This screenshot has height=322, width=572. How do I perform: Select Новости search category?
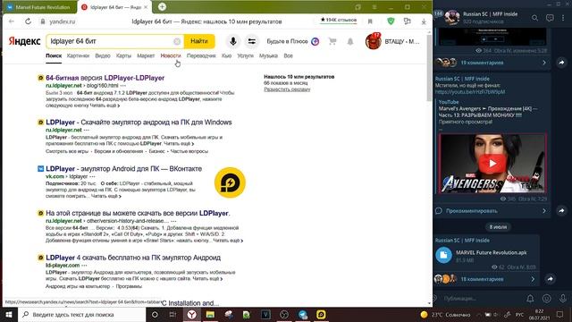click(x=171, y=55)
